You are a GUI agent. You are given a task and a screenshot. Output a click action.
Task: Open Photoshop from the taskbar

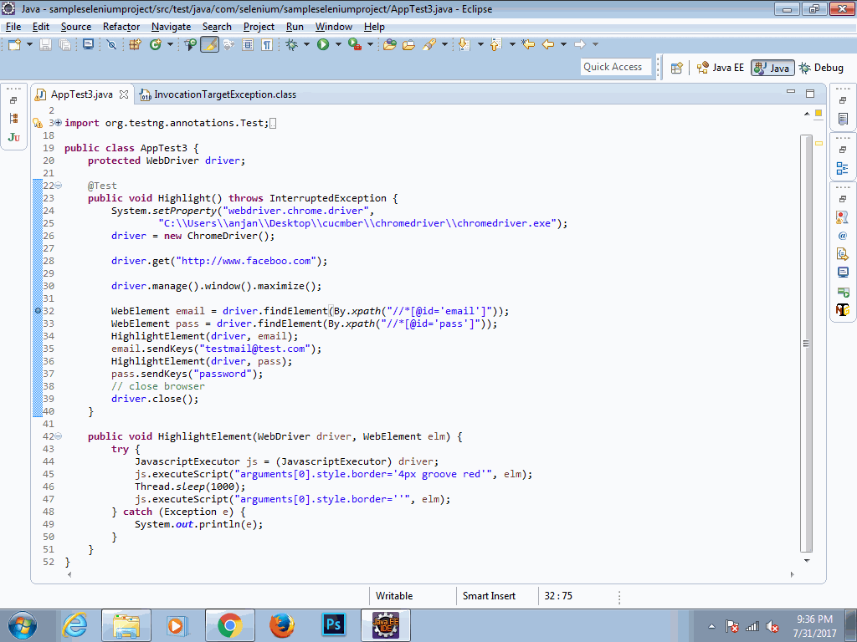coord(333,624)
